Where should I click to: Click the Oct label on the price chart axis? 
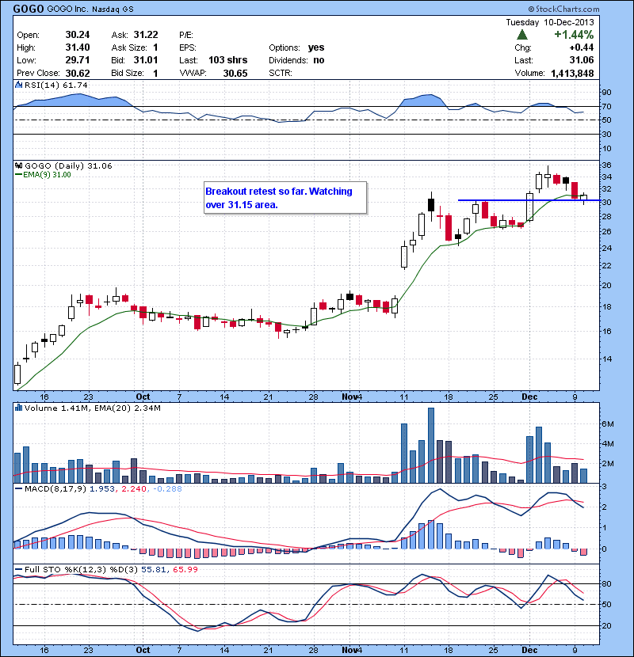pos(143,397)
